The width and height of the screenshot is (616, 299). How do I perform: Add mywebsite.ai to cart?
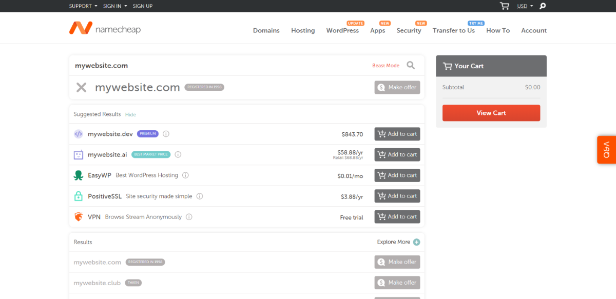[397, 154]
